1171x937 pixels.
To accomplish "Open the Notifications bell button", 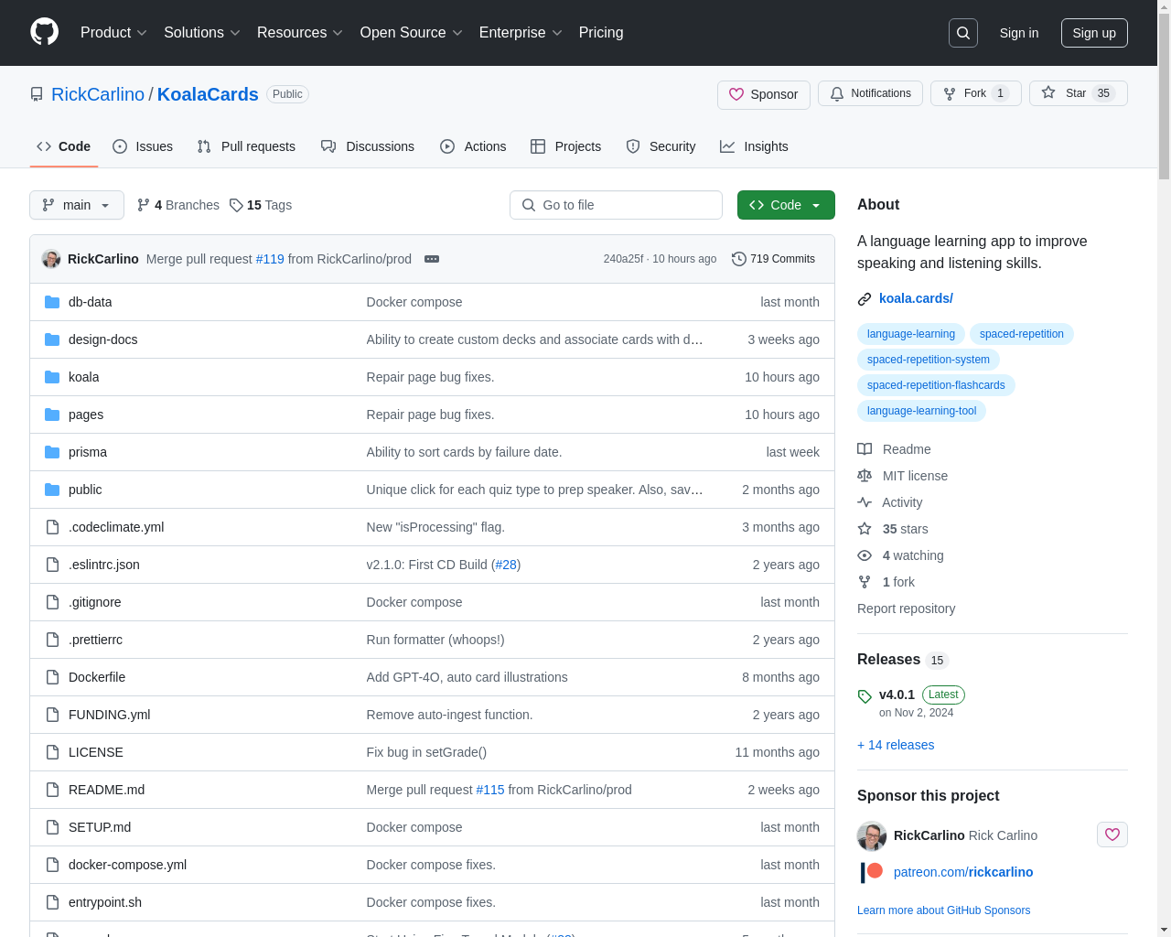I will click(870, 93).
